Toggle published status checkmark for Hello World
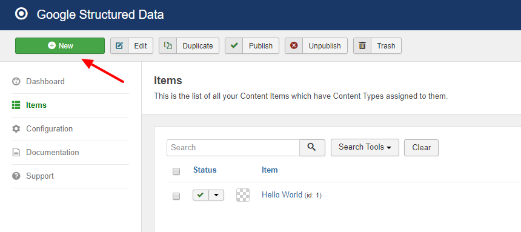This screenshot has height=232, width=521. [x=201, y=195]
